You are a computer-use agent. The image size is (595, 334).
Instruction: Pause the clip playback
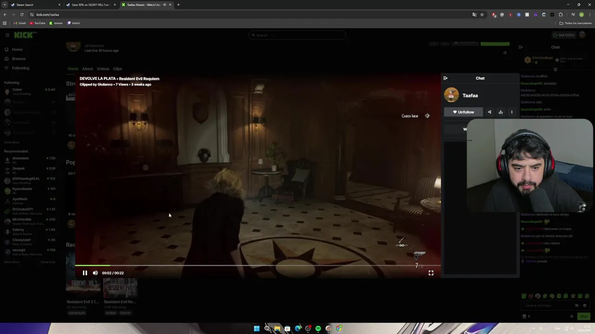[x=85, y=273]
